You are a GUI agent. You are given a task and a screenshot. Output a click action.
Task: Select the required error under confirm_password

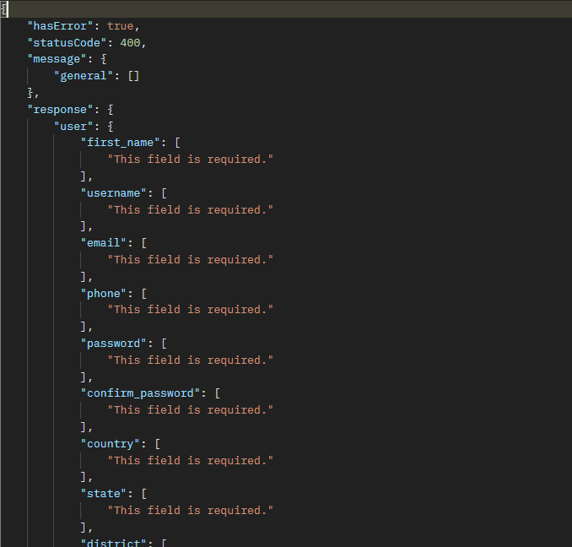coord(190,409)
